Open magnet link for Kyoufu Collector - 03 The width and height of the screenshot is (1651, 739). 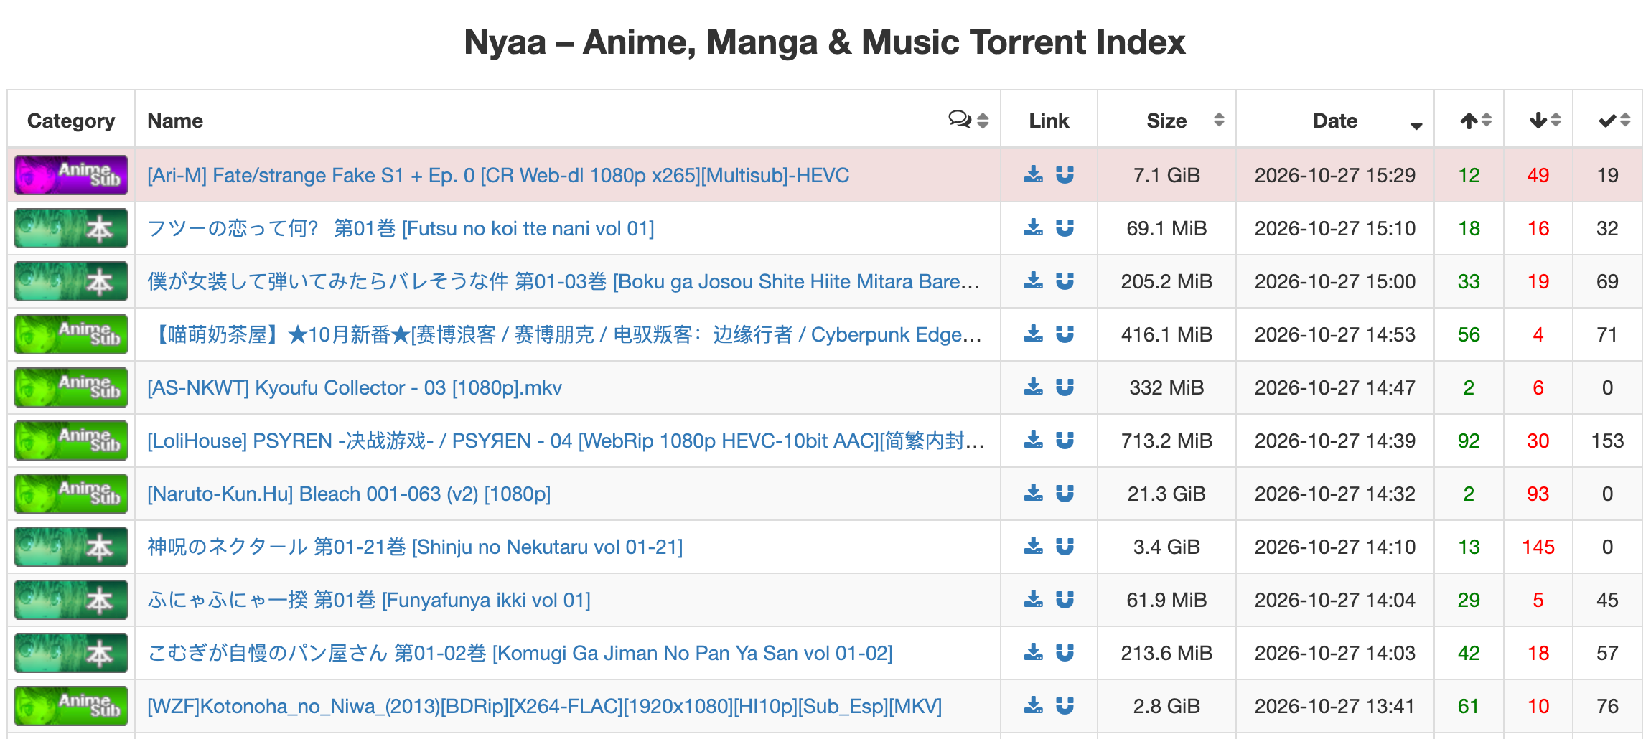[1065, 387]
